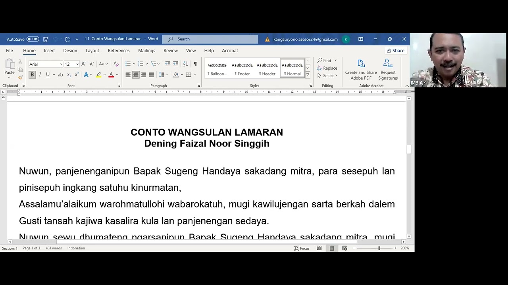Expand the Styles gallery More arrow
Screen dimensions: 508x285
(307, 74)
